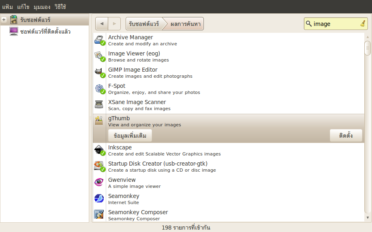Click into the search field containing image
Image resolution: width=372 pixels, height=232 pixels.
coord(336,24)
